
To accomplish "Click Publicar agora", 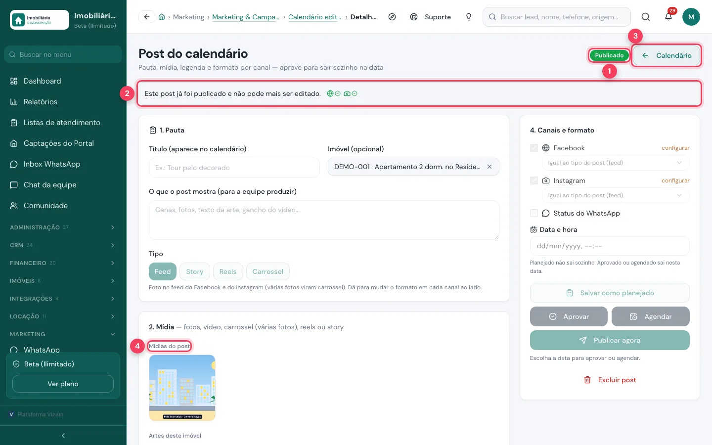I will point(610,340).
